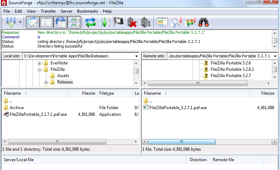
Task: Click remote tree scroll up arrow
Action: [x=275, y=63]
